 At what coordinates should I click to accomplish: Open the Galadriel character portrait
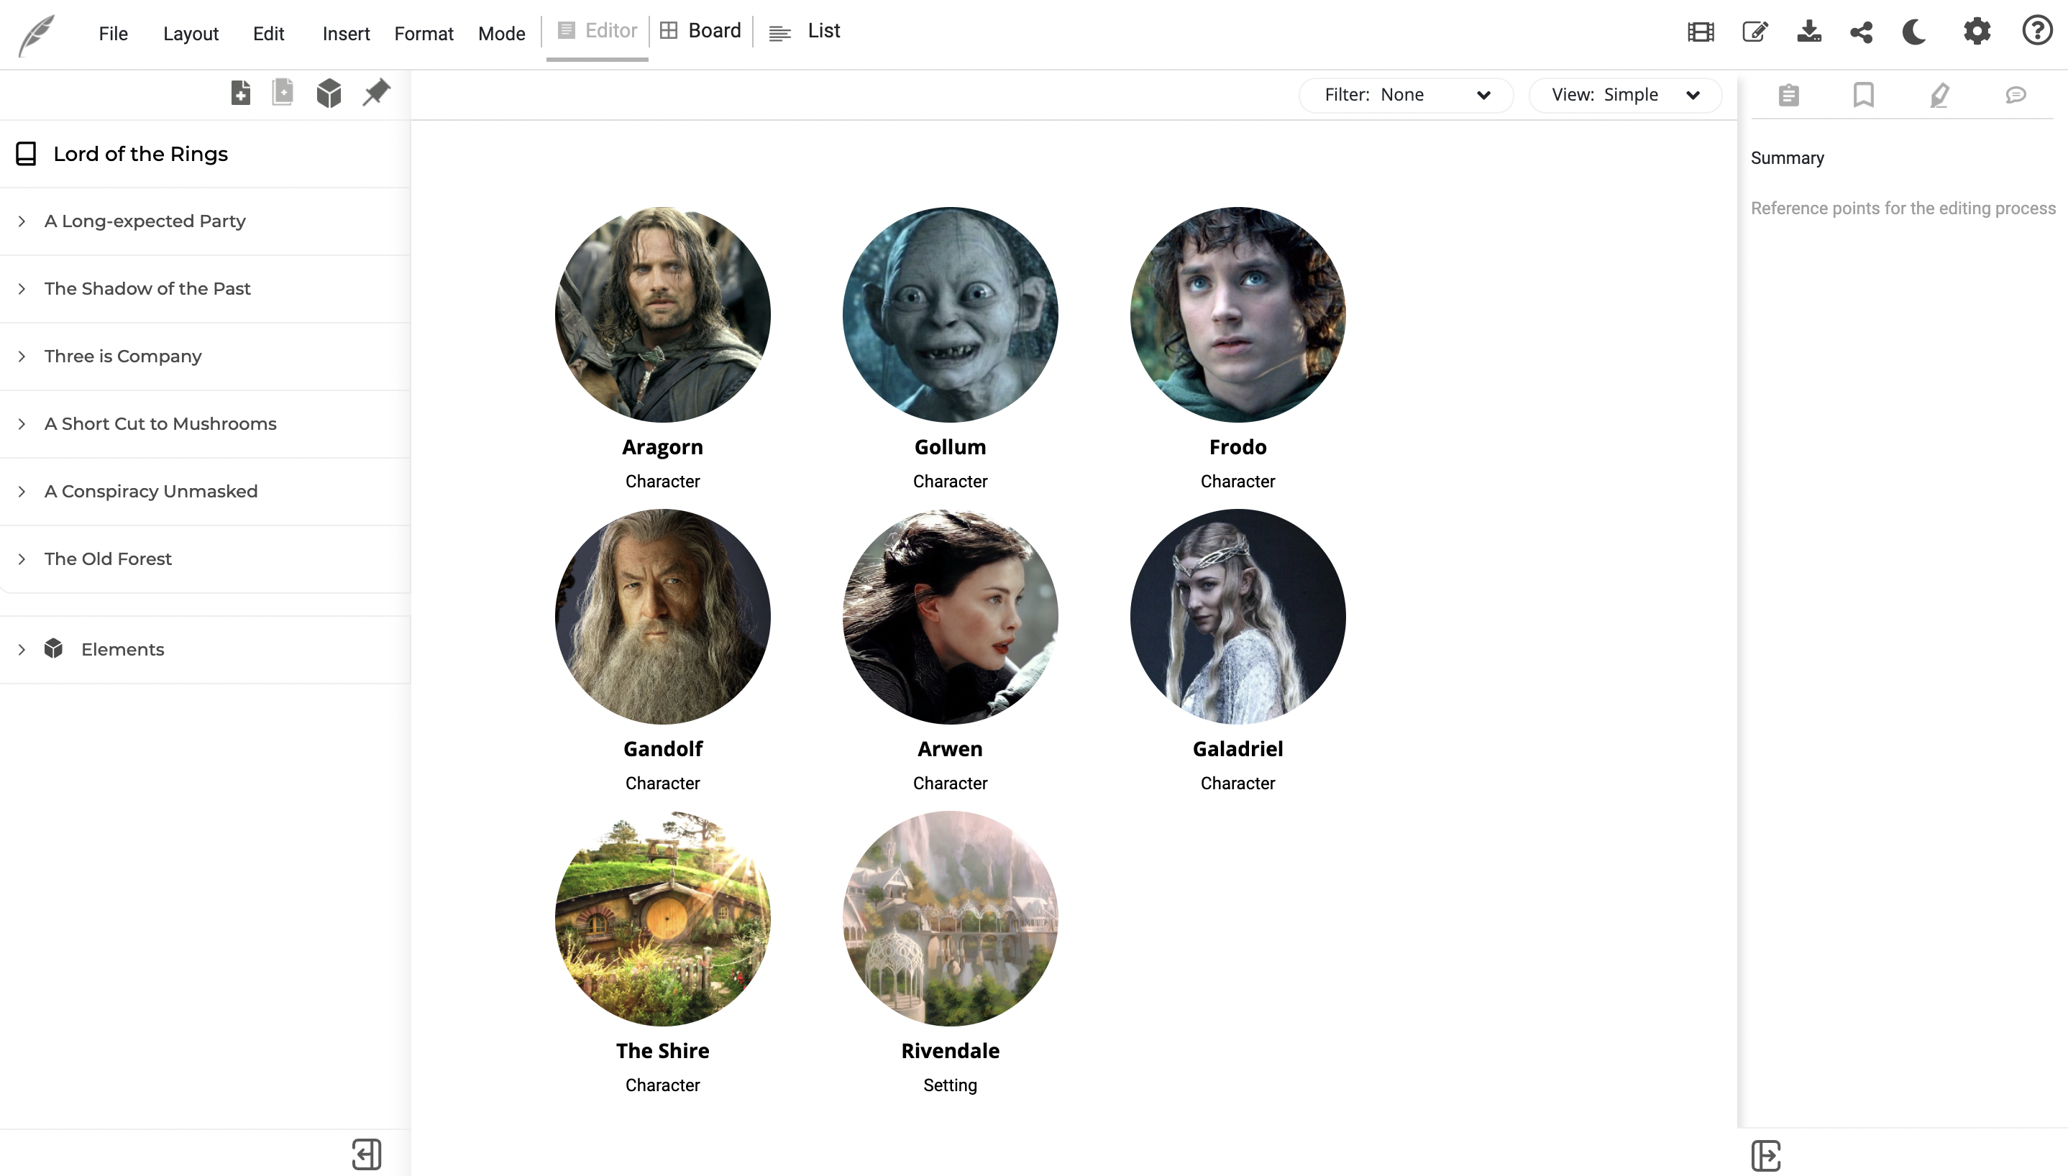1237,616
